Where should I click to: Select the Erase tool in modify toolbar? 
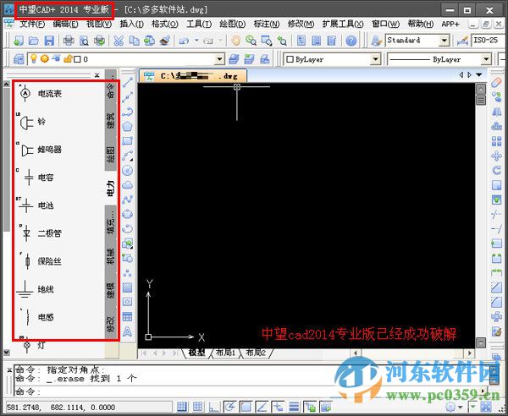pos(496,83)
